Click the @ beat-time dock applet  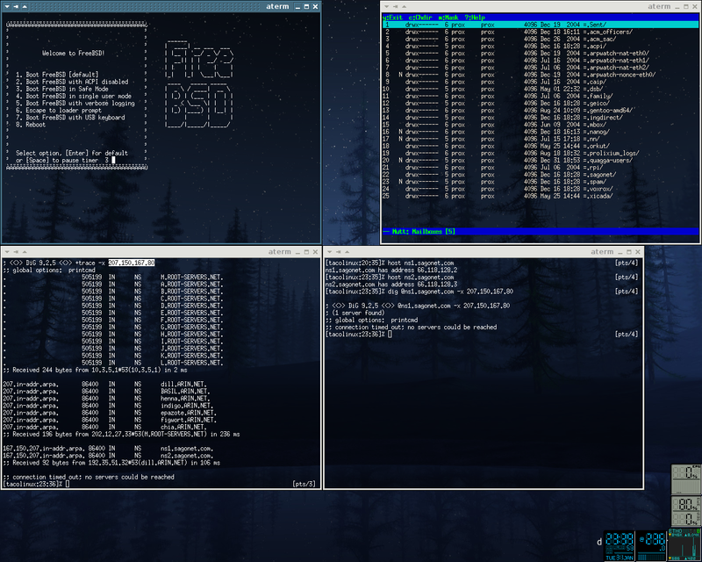pos(651,545)
